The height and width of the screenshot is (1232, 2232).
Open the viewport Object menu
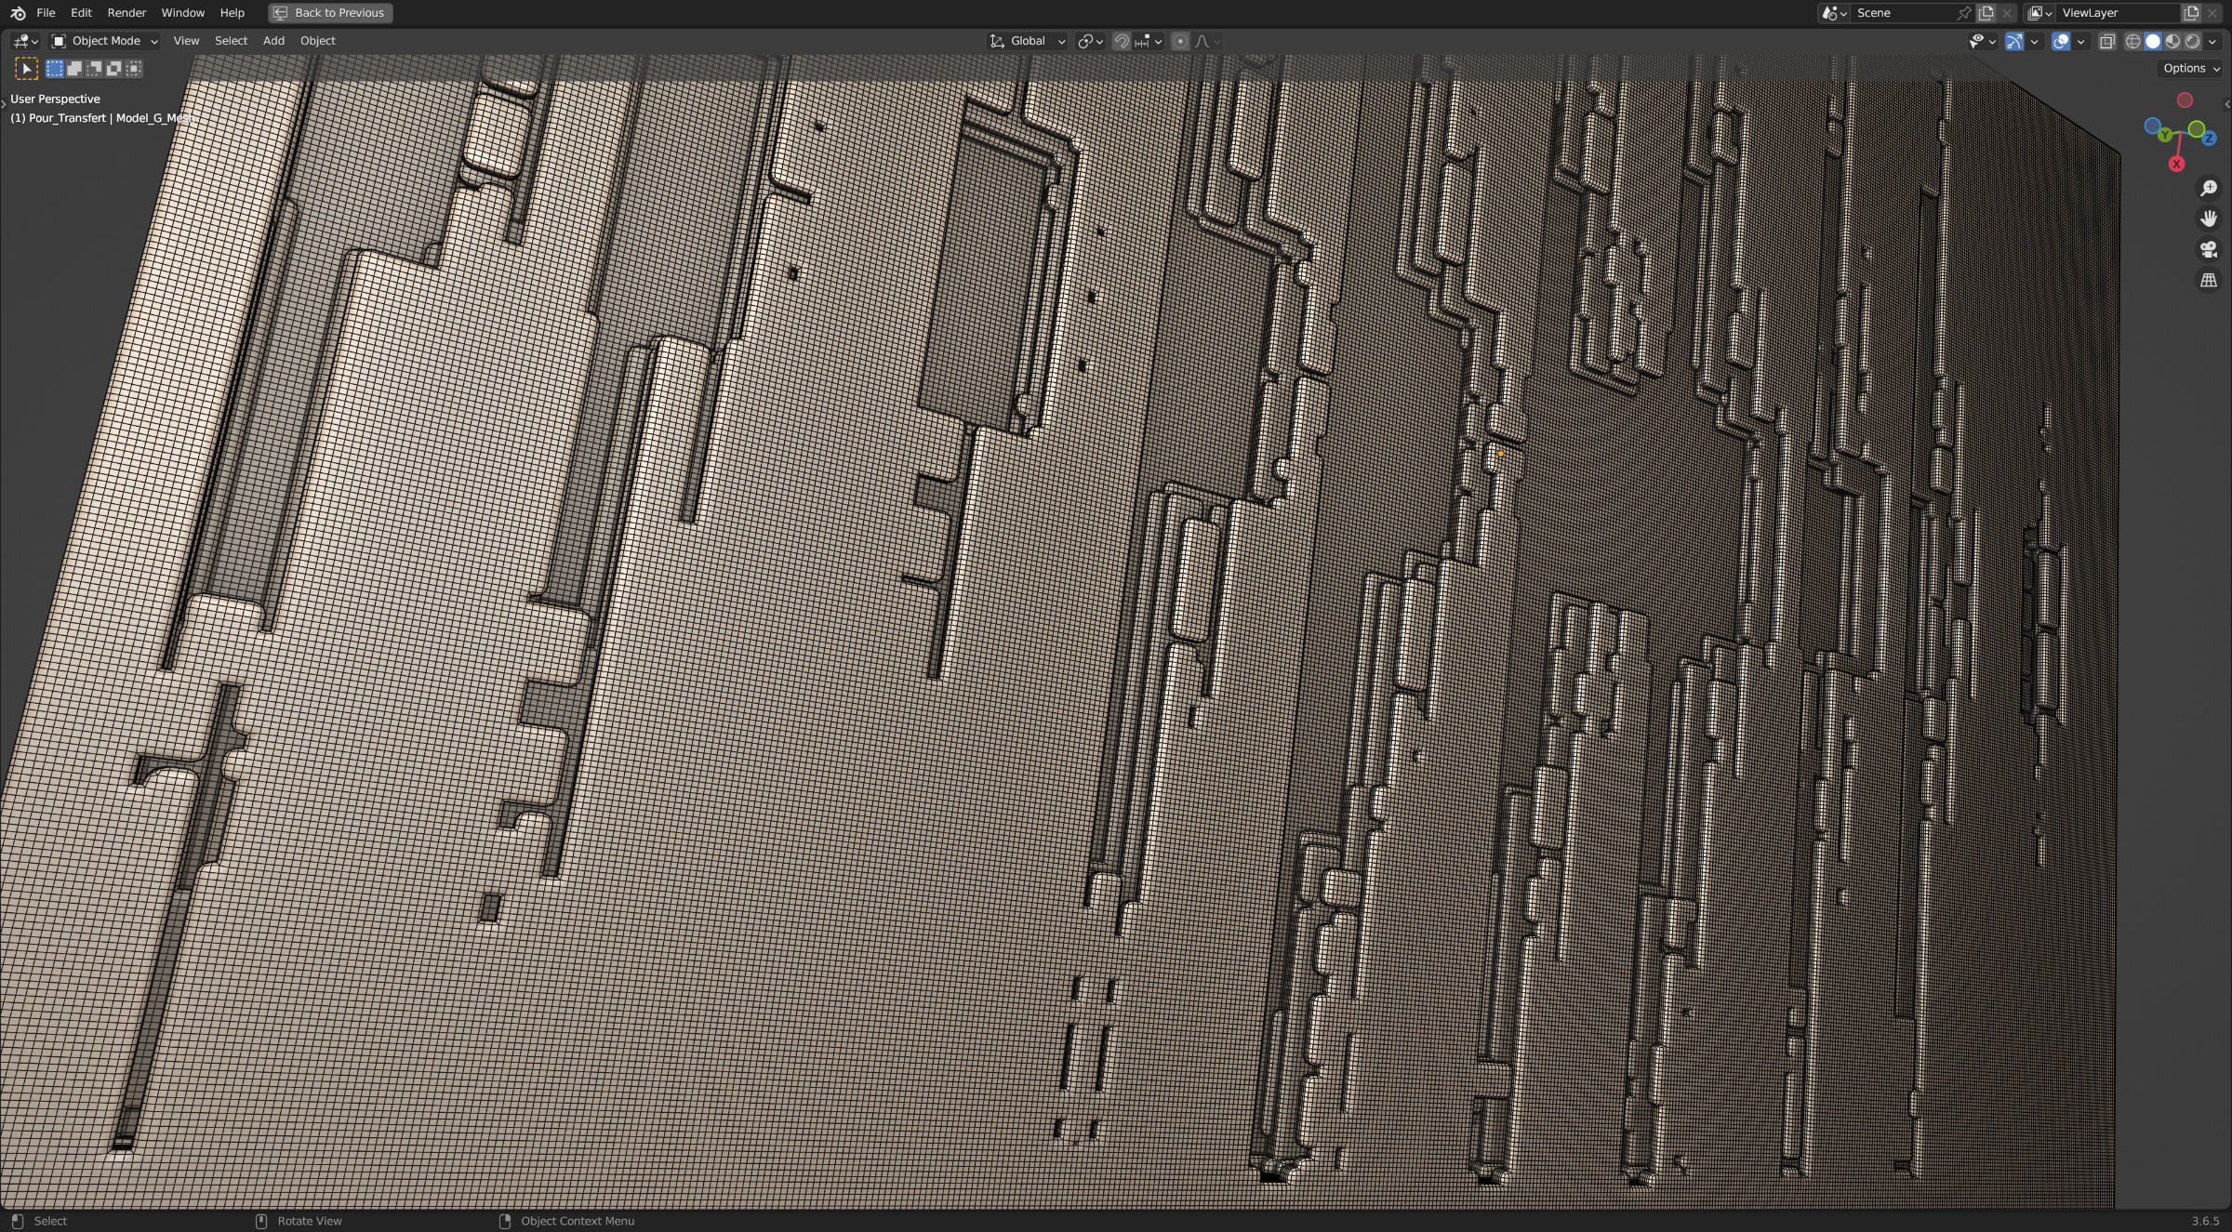[x=317, y=41]
